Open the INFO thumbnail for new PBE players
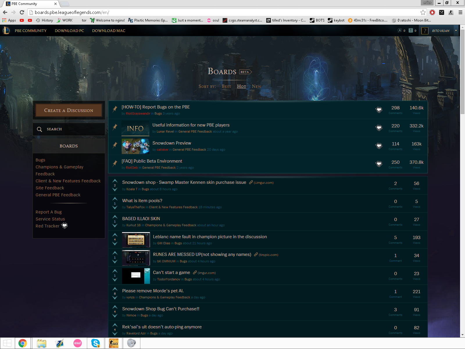 (x=135, y=128)
